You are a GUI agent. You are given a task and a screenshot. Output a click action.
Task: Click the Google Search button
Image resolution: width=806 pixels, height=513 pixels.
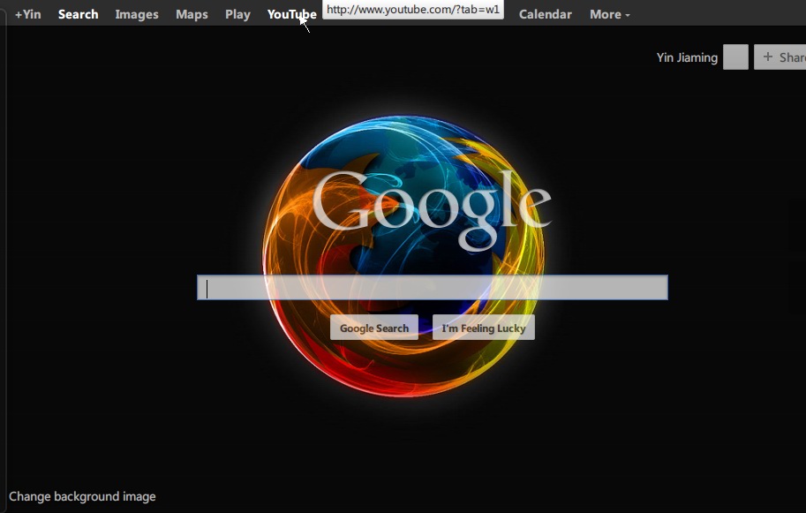tap(374, 328)
